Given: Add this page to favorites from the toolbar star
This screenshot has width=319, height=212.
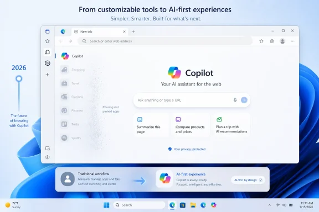Looking at the screenshot, I should pos(261,41).
